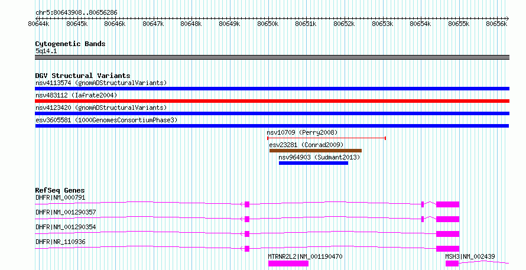Click the 80649k ruler tick label
The height and width of the screenshot is (270, 526).
pyautogui.click(x=229, y=24)
